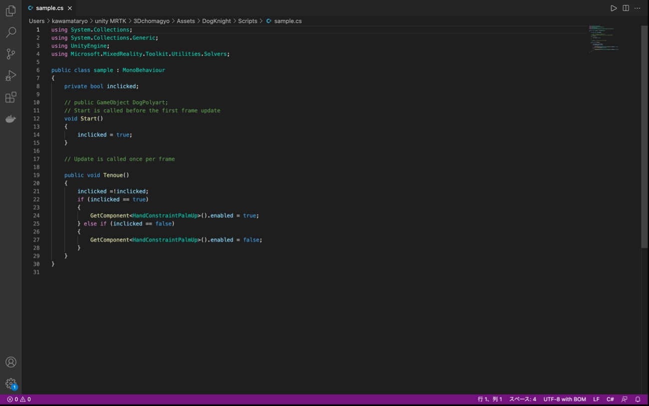Expand the Scripts breadcrumb folder
Screen dimensions: 649x406
coord(247,21)
